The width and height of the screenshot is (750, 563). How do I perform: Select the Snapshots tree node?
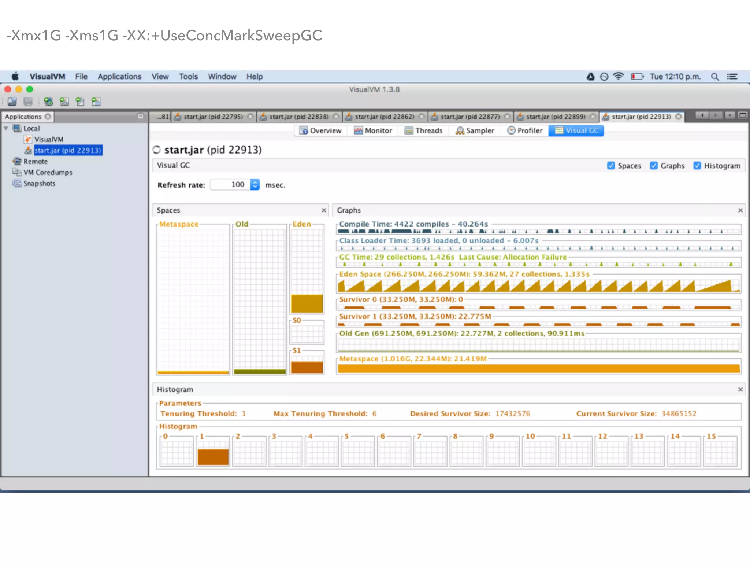(x=39, y=184)
